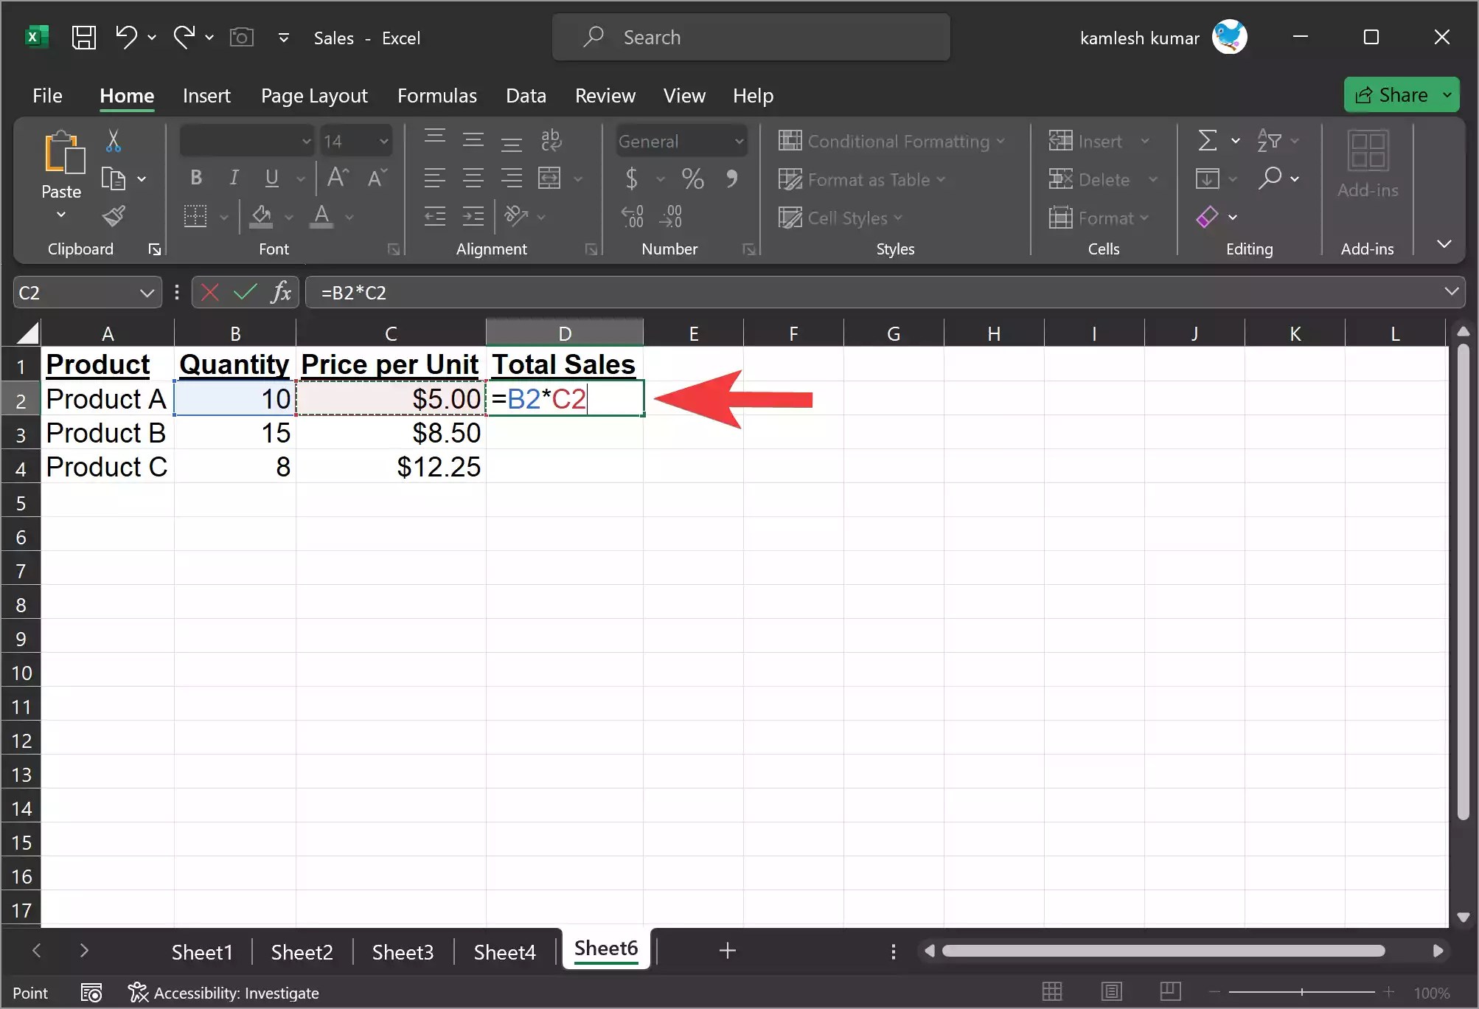Image resolution: width=1479 pixels, height=1009 pixels.
Task: Switch to the Formulas ribbon tab
Action: pyautogui.click(x=436, y=95)
